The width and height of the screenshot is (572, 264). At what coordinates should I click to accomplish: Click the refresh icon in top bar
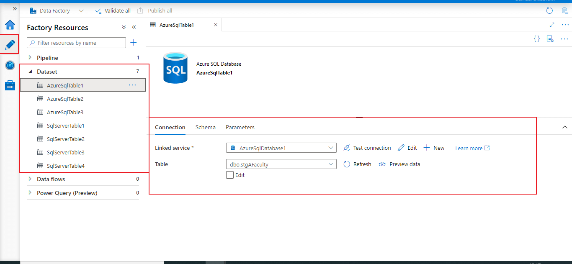[549, 11]
